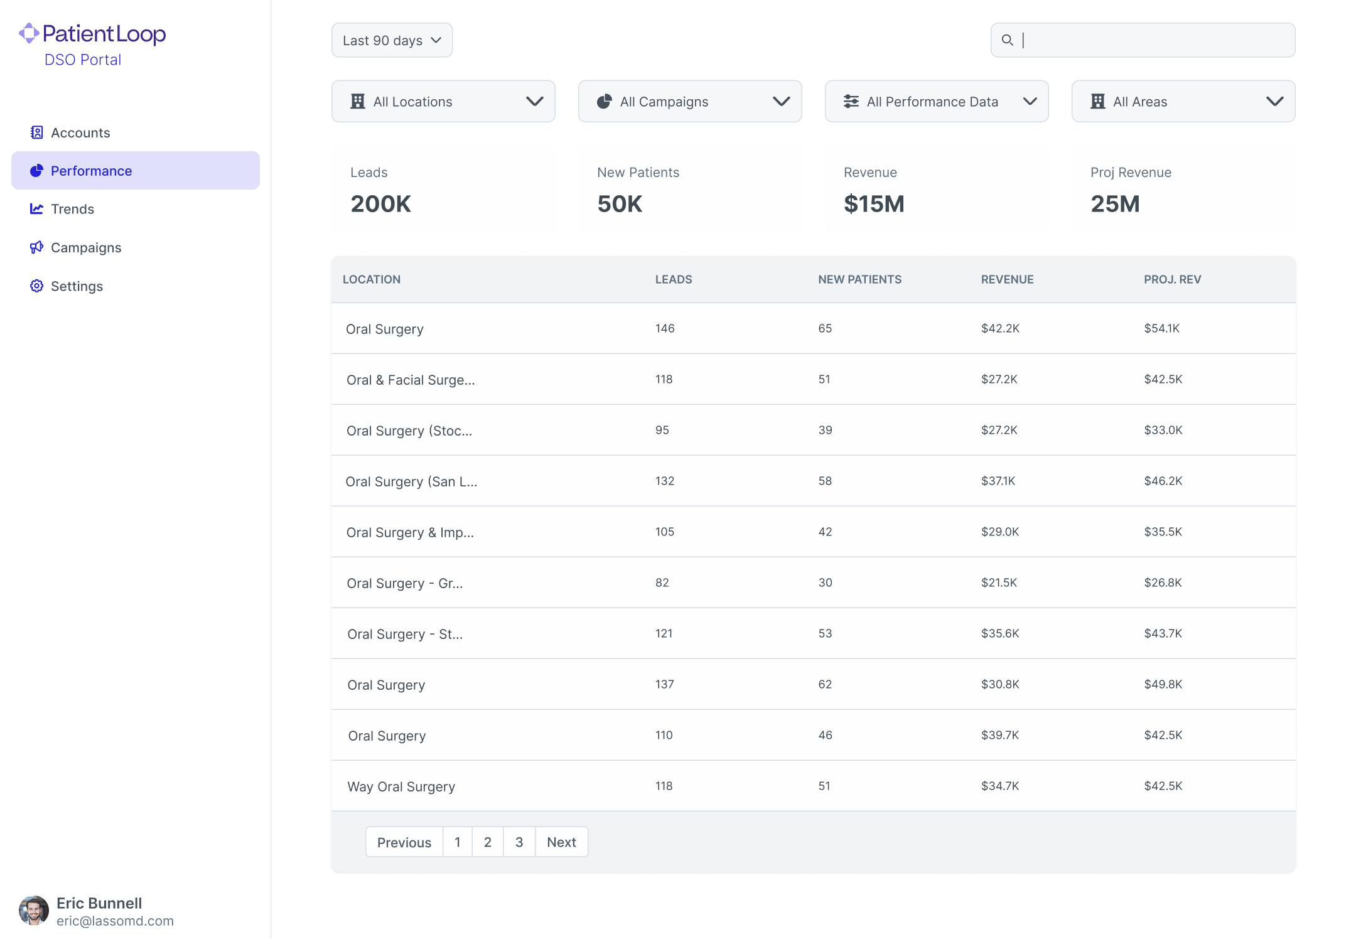Click into the search input field
The height and width of the screenshot is (939, 1356).
[1155, 40]
